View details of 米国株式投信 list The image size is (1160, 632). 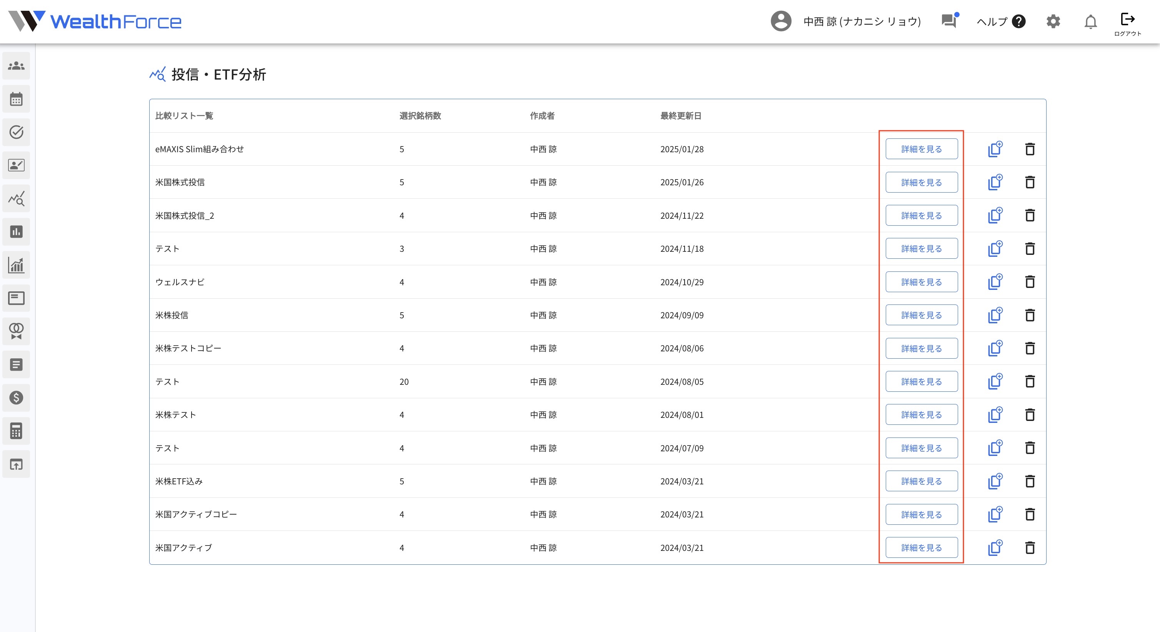921,182
